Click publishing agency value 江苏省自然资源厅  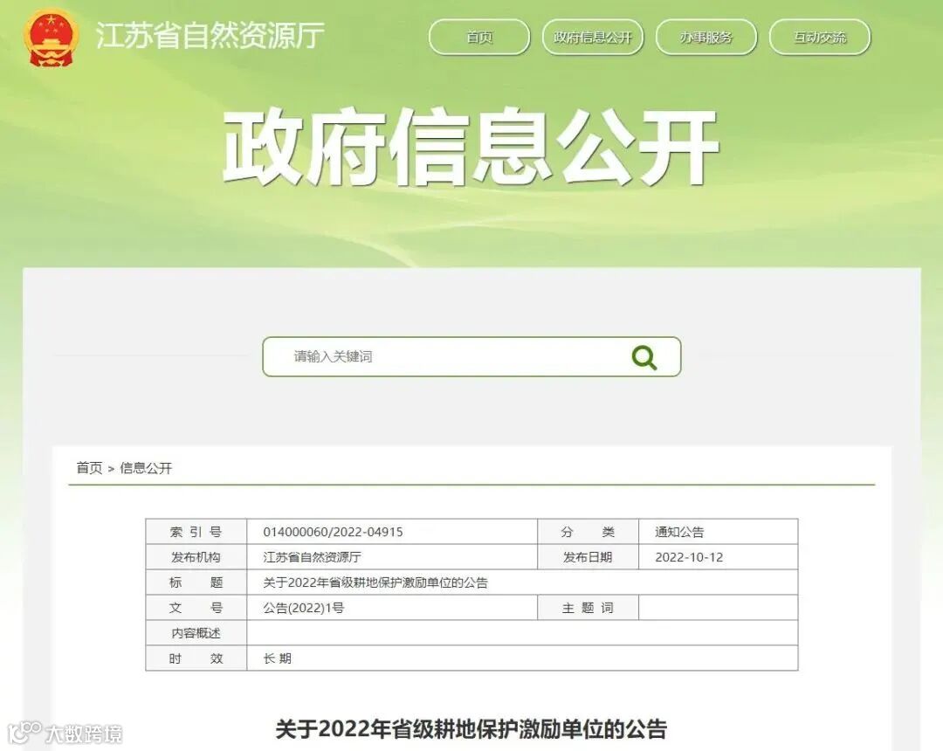[312, 557]
